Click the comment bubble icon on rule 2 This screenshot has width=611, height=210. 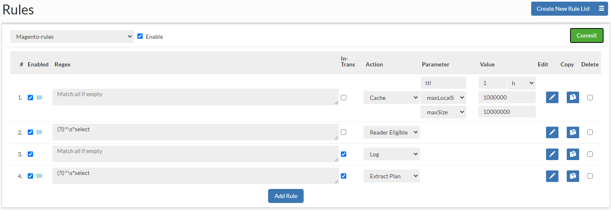[x=39, y=132]
